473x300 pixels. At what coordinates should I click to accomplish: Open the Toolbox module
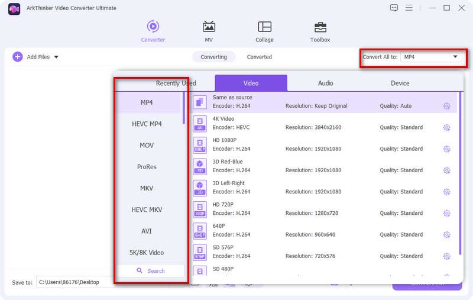coord(320,31)
